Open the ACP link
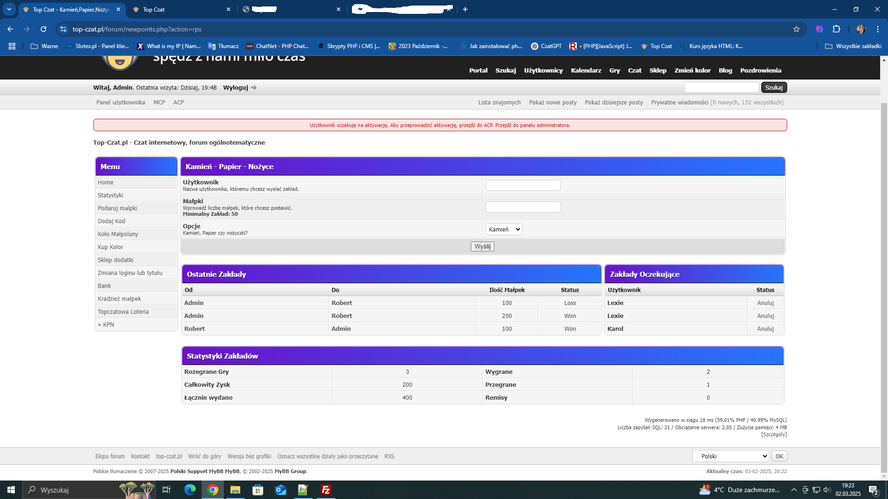Viewport: 888px width, 499px height. (179, 102)
